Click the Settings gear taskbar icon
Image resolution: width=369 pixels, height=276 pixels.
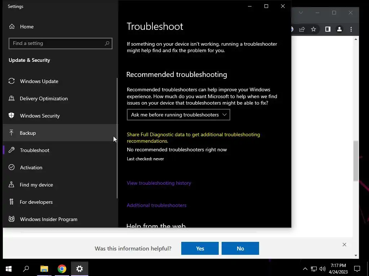pos(80,269)
